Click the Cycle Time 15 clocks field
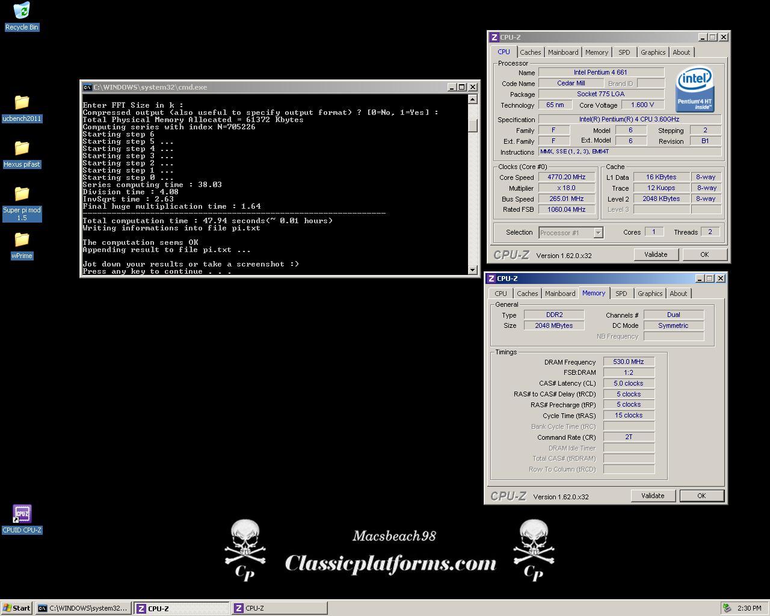Image resolution: width=770 pixels, height=616 pixels. point(629,416)
